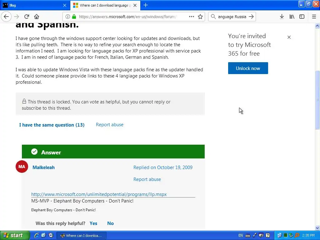Click the green secure connection padlock
Image resolution: width=320 pixels, height=240 pixels.
click(74, 17)
